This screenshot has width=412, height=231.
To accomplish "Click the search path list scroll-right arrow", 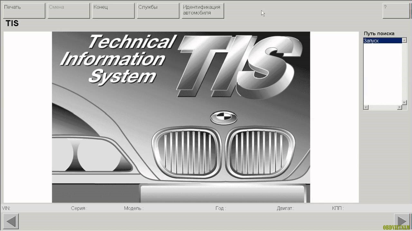I will pyautogui.click(x=399, y=107).
